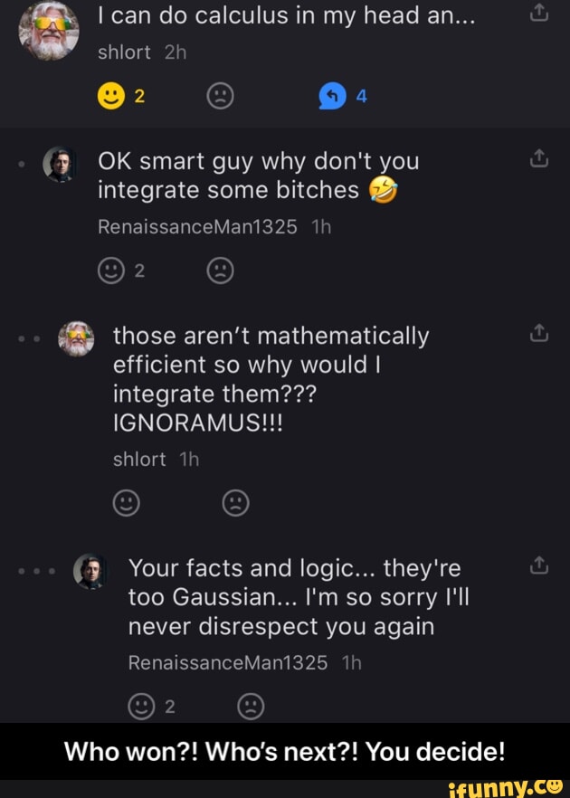Open the three-dot menu beside the Gaussian comment
The width and height of the screenshot is (570, 798).
click(38, 570)
